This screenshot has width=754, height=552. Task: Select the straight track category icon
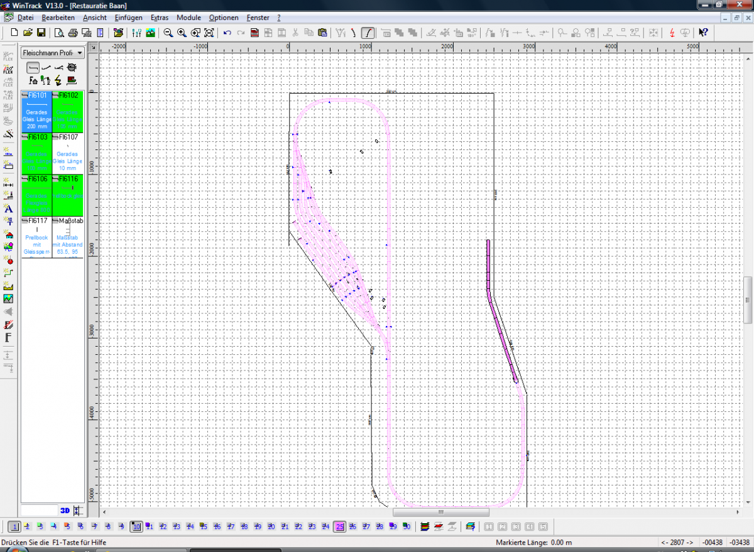(x=34, y=67)
